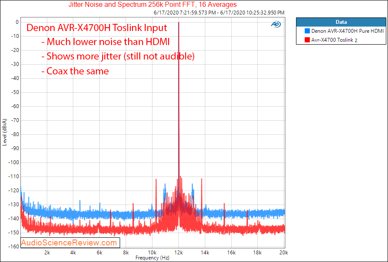Click the 2k frequency axis tick label
The height and width of the screenshot is (262, 388).
(x=47, y=253)
